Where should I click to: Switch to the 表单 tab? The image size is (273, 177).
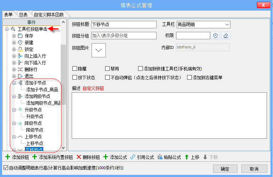(x=9, y=15)
